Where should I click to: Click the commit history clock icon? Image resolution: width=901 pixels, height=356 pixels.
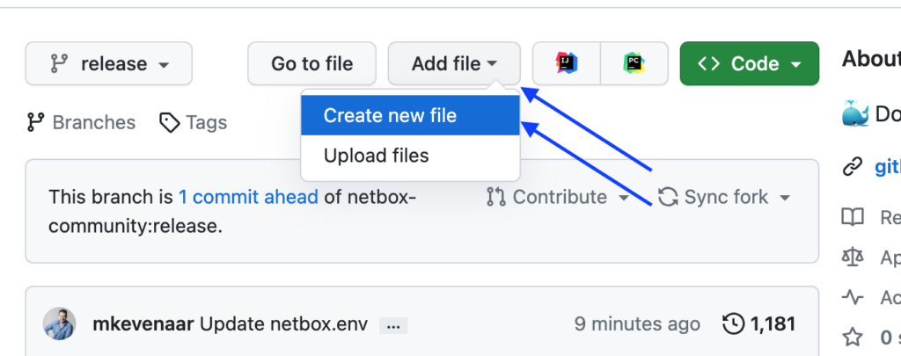[x=732, y=324]
